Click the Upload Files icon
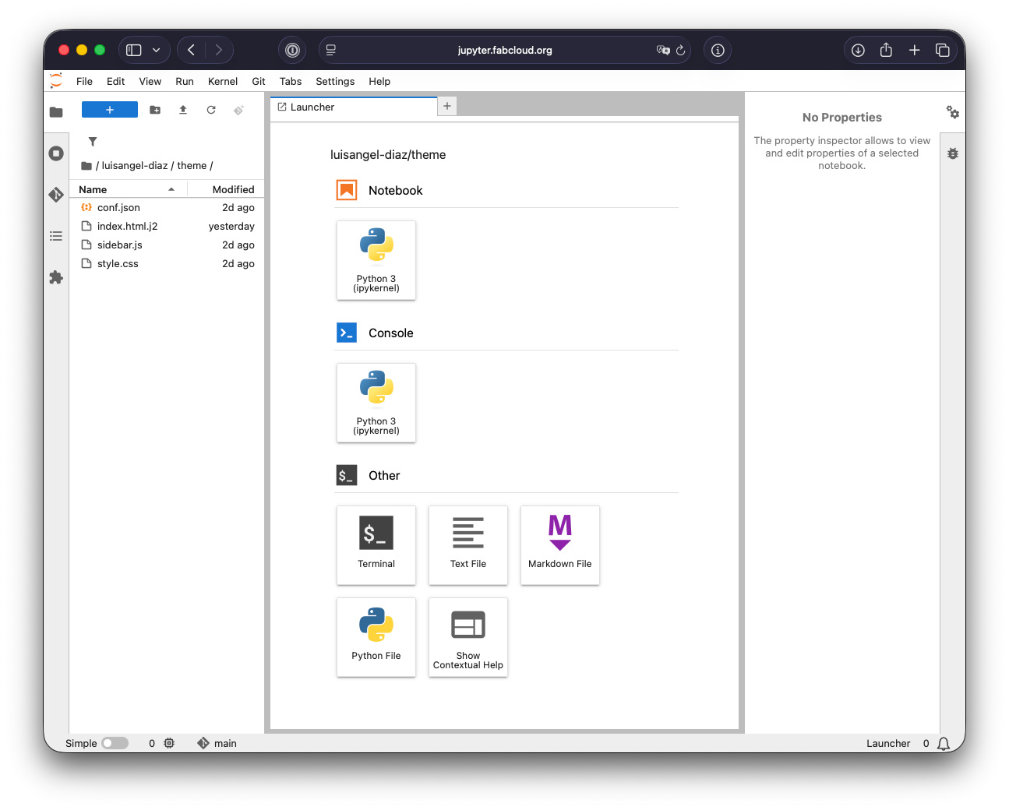This screenshot has width=1009, height=810. click(x=183, y=110)
